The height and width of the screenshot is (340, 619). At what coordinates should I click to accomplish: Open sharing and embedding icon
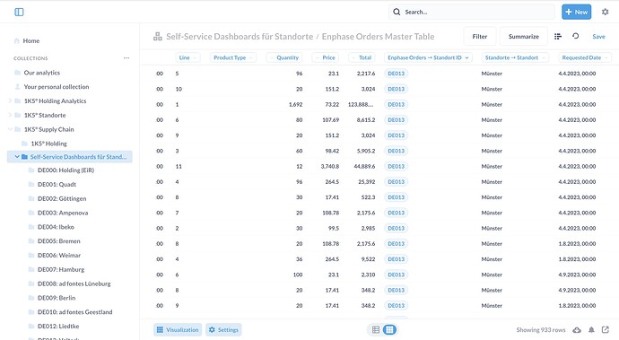(606, 330)
